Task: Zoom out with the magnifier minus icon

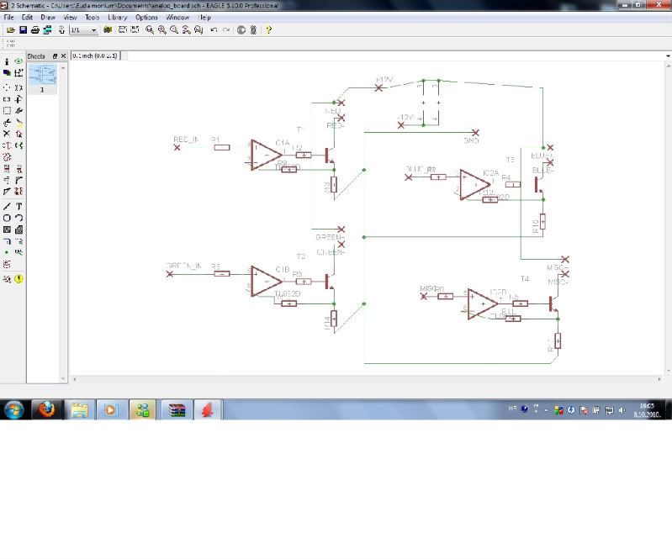Action: pos(174,30)
